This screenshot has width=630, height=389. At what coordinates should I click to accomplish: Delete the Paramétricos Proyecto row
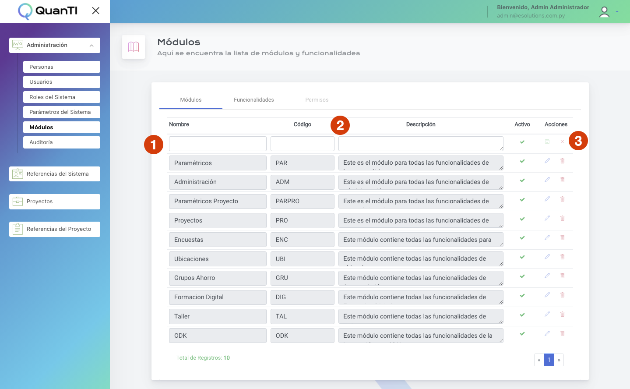point(563,199)
